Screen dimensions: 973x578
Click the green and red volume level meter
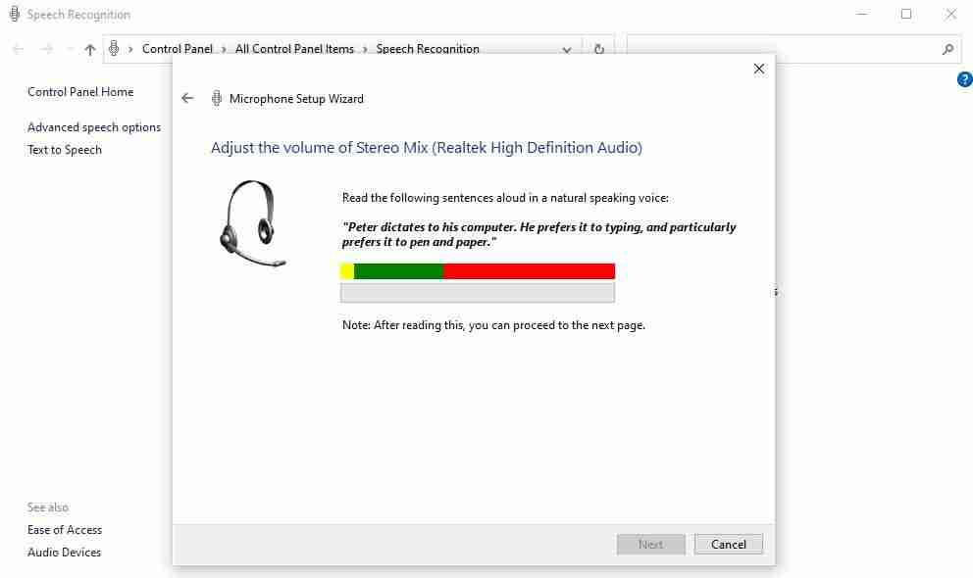click(478, 270)
